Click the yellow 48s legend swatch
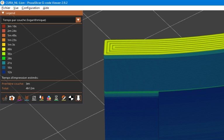Screen dimensions: 224x140 (4, 49)
